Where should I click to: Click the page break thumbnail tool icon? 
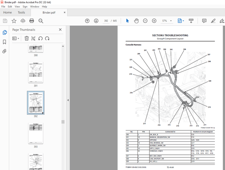pyautogui.click(x=33, y=39)
